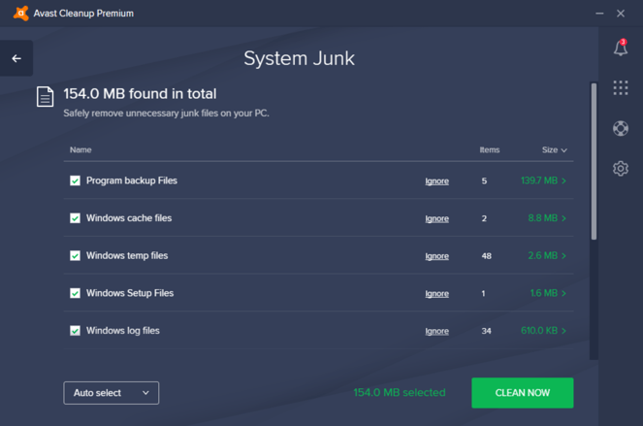This screenshot has height=426, width=643.
Task: Open the help lifebuoy icon
Action: click(621, 128)
